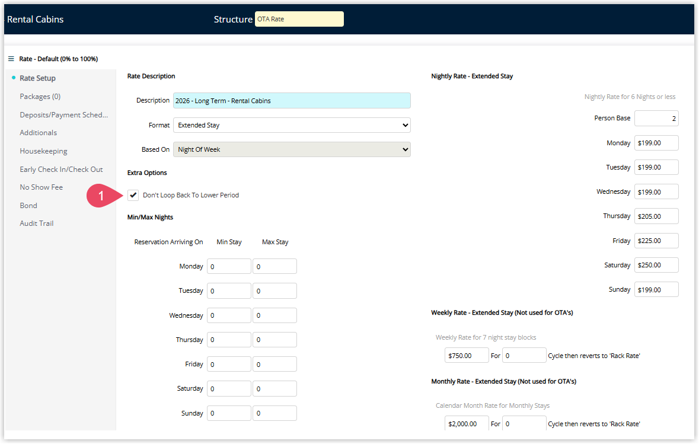
Task: Click the Nightly Rate - Extended Stay heading
Action: (472, 76)
